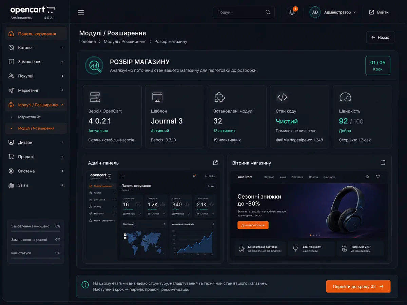Viewport: 407px width, 305px height.
Task: Click Інші статуси progress bar
Action: coord(36,258)
